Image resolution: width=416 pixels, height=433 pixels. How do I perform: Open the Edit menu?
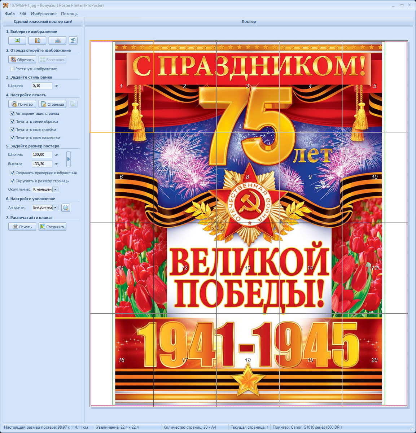(23, 14)
